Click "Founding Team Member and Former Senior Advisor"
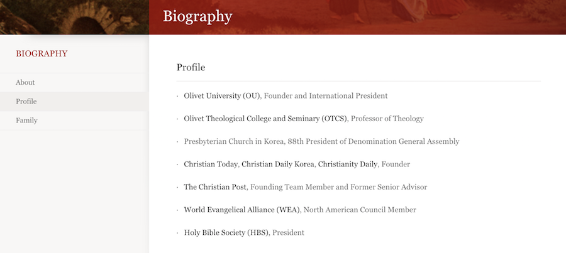The height and width of the screenshot is (253, 566). click(x=338, y=187)
